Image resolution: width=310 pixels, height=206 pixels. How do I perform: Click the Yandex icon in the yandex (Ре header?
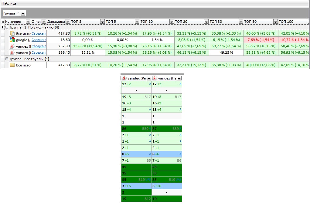pos(124,78)
